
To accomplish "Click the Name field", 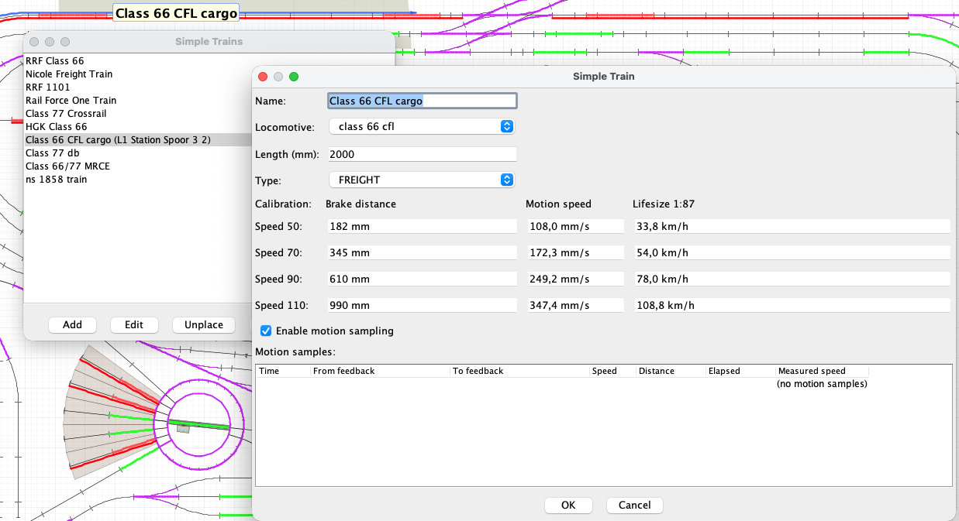I will point(422,101).
